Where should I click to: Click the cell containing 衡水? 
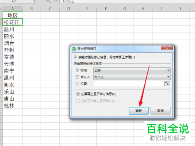point(12,85)
